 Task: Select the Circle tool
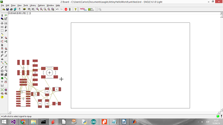2,71
